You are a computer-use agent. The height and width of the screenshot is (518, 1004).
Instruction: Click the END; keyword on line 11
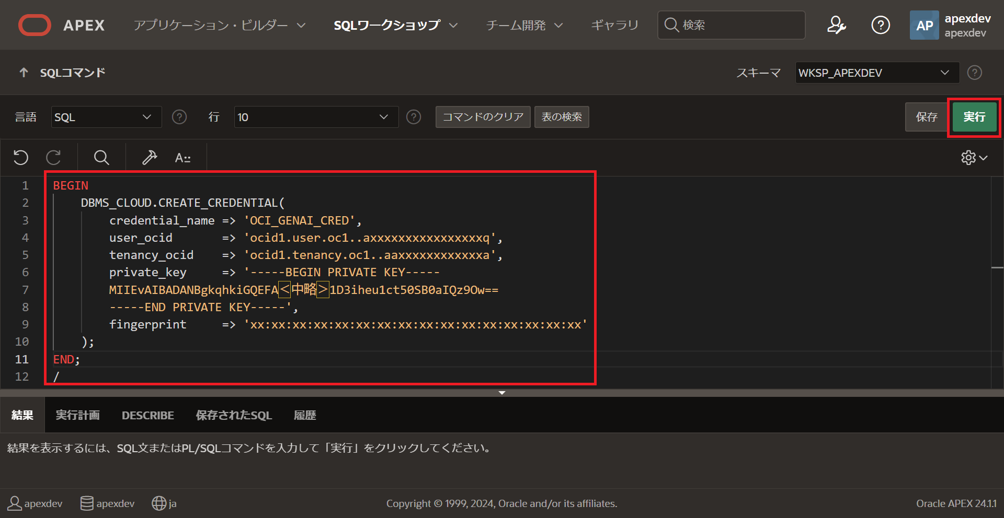66,359
